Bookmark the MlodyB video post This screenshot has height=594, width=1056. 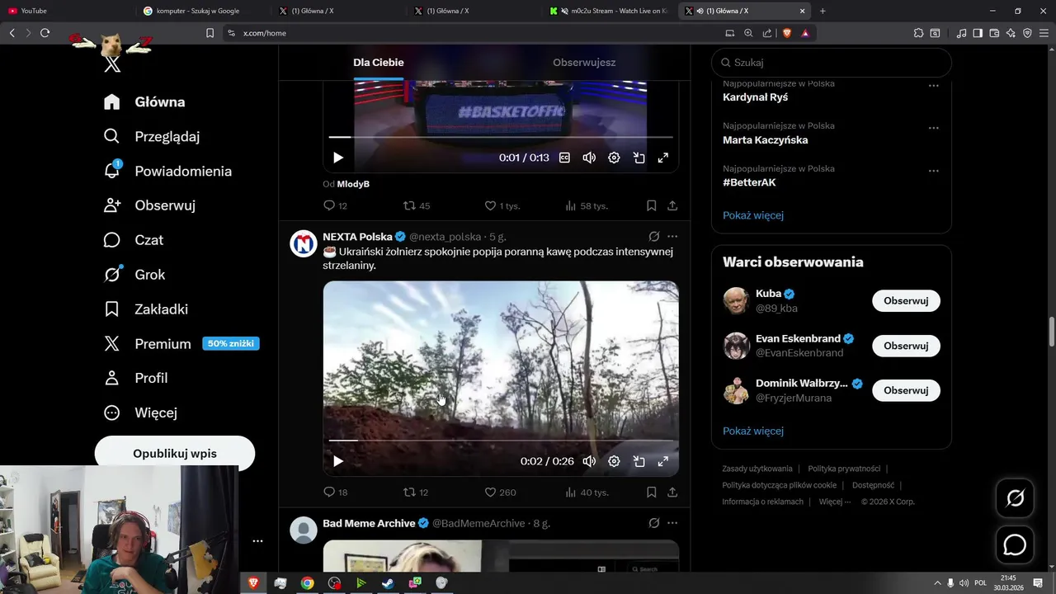[x=651, y=205]
